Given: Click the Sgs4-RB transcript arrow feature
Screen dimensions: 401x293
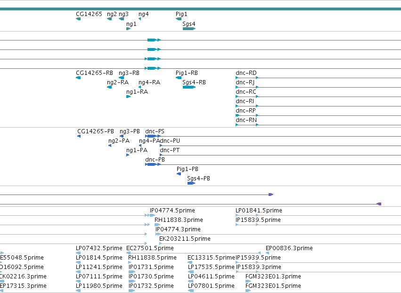Looking at the screenshot, I should (189, 87).
